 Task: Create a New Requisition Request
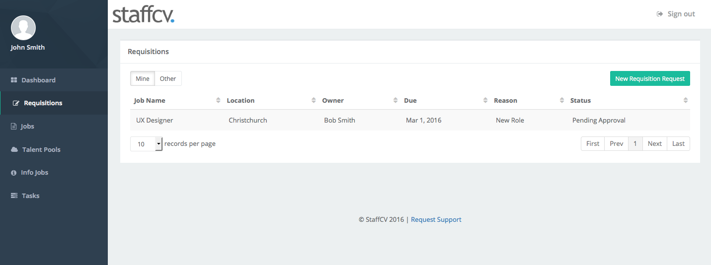[x=650, y=78]
